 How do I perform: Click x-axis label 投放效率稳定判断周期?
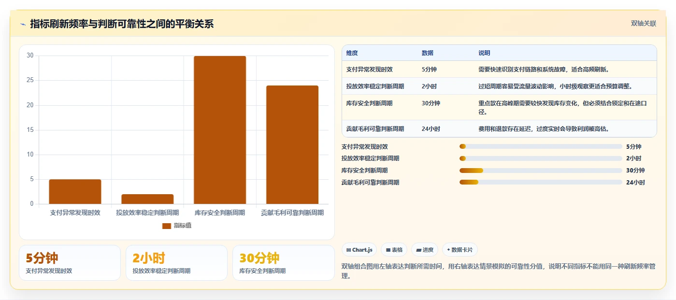tap(147, 213)
